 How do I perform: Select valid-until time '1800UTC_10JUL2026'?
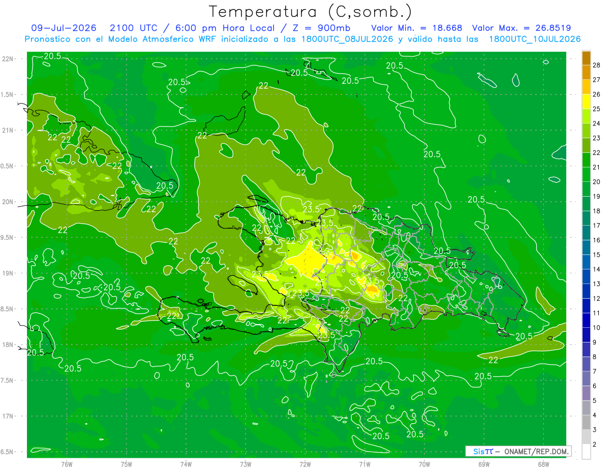[535, 39]
